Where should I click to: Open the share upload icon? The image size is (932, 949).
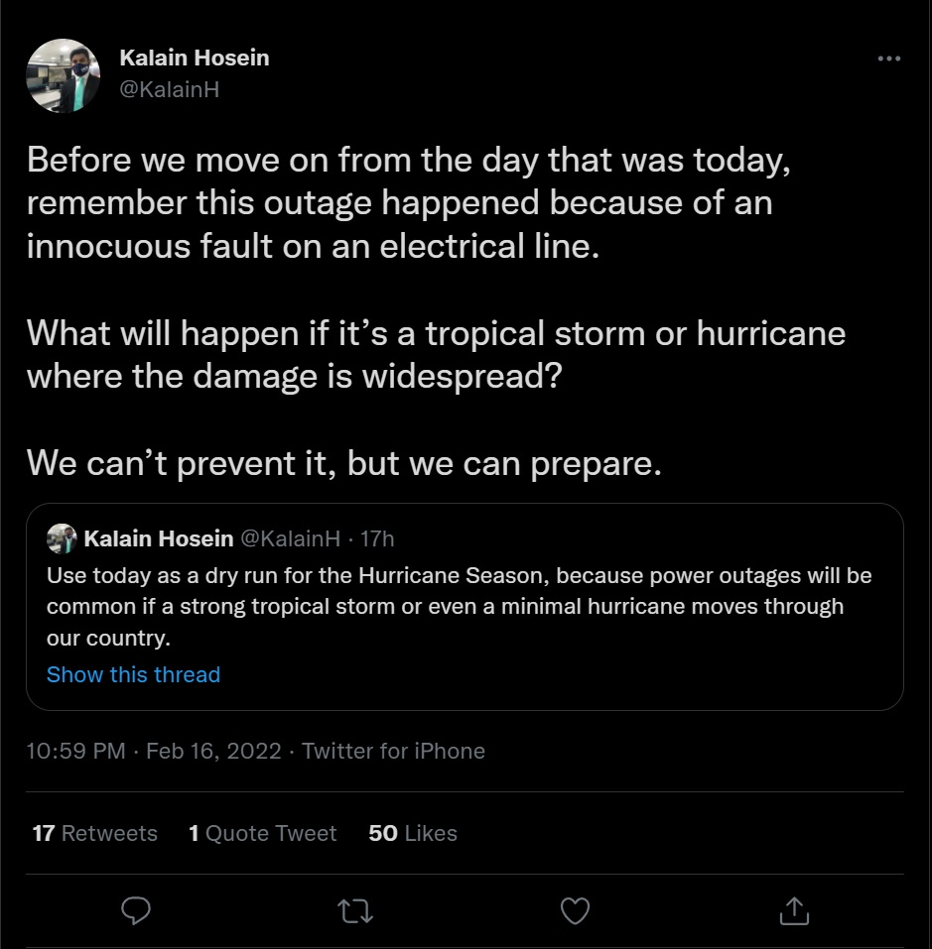click(794, 910)
